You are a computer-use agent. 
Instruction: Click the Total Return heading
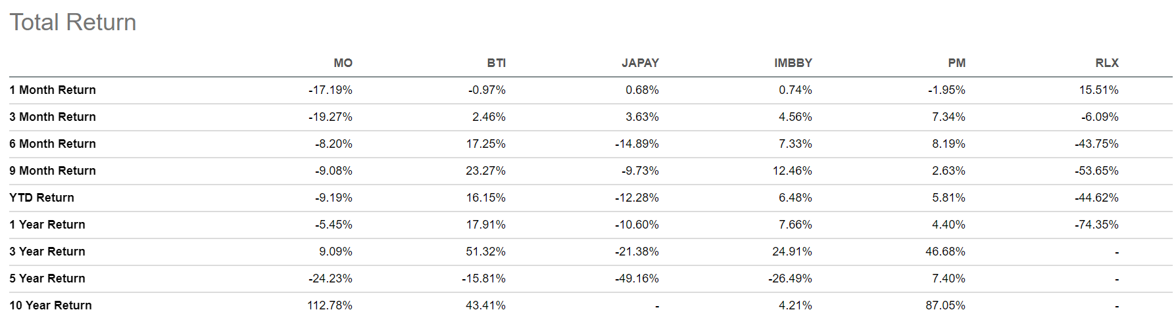(x=73, y=22)
